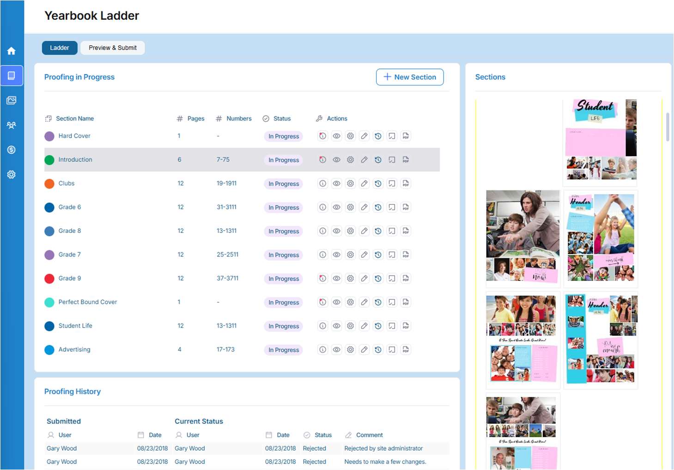Preview Clubs section with eye icon
Screen dimensions: 674x470
[337, 183]
